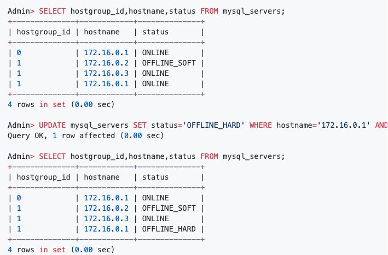Click ONLINE in hostgroup 0 row, second table
The image size is (388, 255).
tap(155, 198)
